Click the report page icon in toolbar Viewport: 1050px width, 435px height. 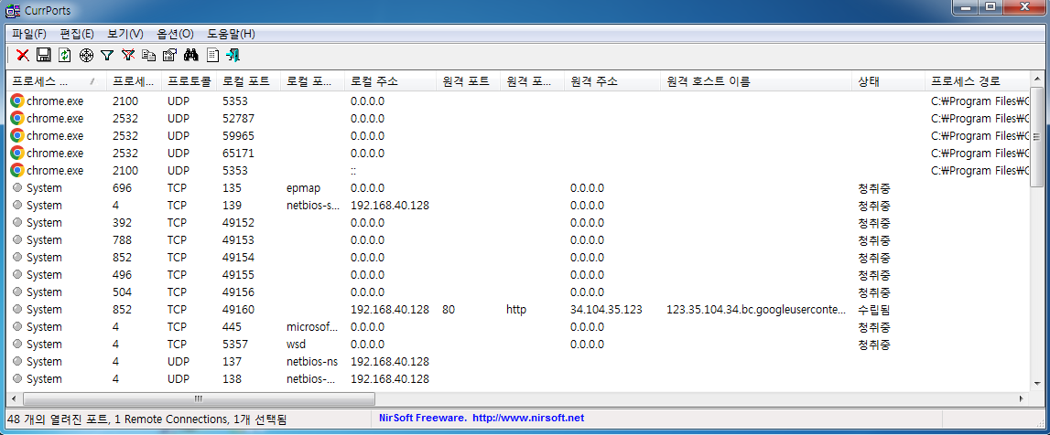pyautogui.click(x=212, y=56)
